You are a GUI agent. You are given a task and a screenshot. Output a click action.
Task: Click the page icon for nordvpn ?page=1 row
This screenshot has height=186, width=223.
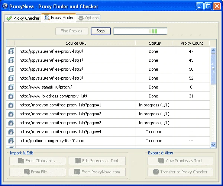point(11,105)
